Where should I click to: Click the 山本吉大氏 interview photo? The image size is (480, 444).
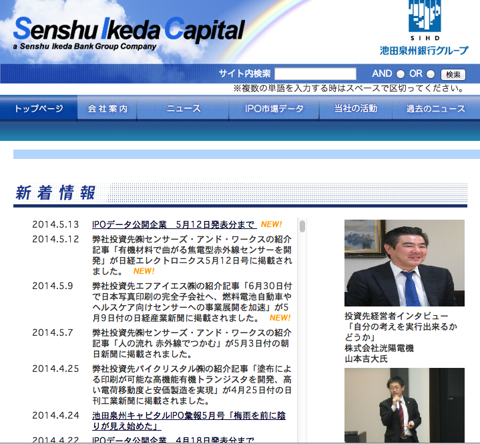pyautogui.click(x=404, y=262)
